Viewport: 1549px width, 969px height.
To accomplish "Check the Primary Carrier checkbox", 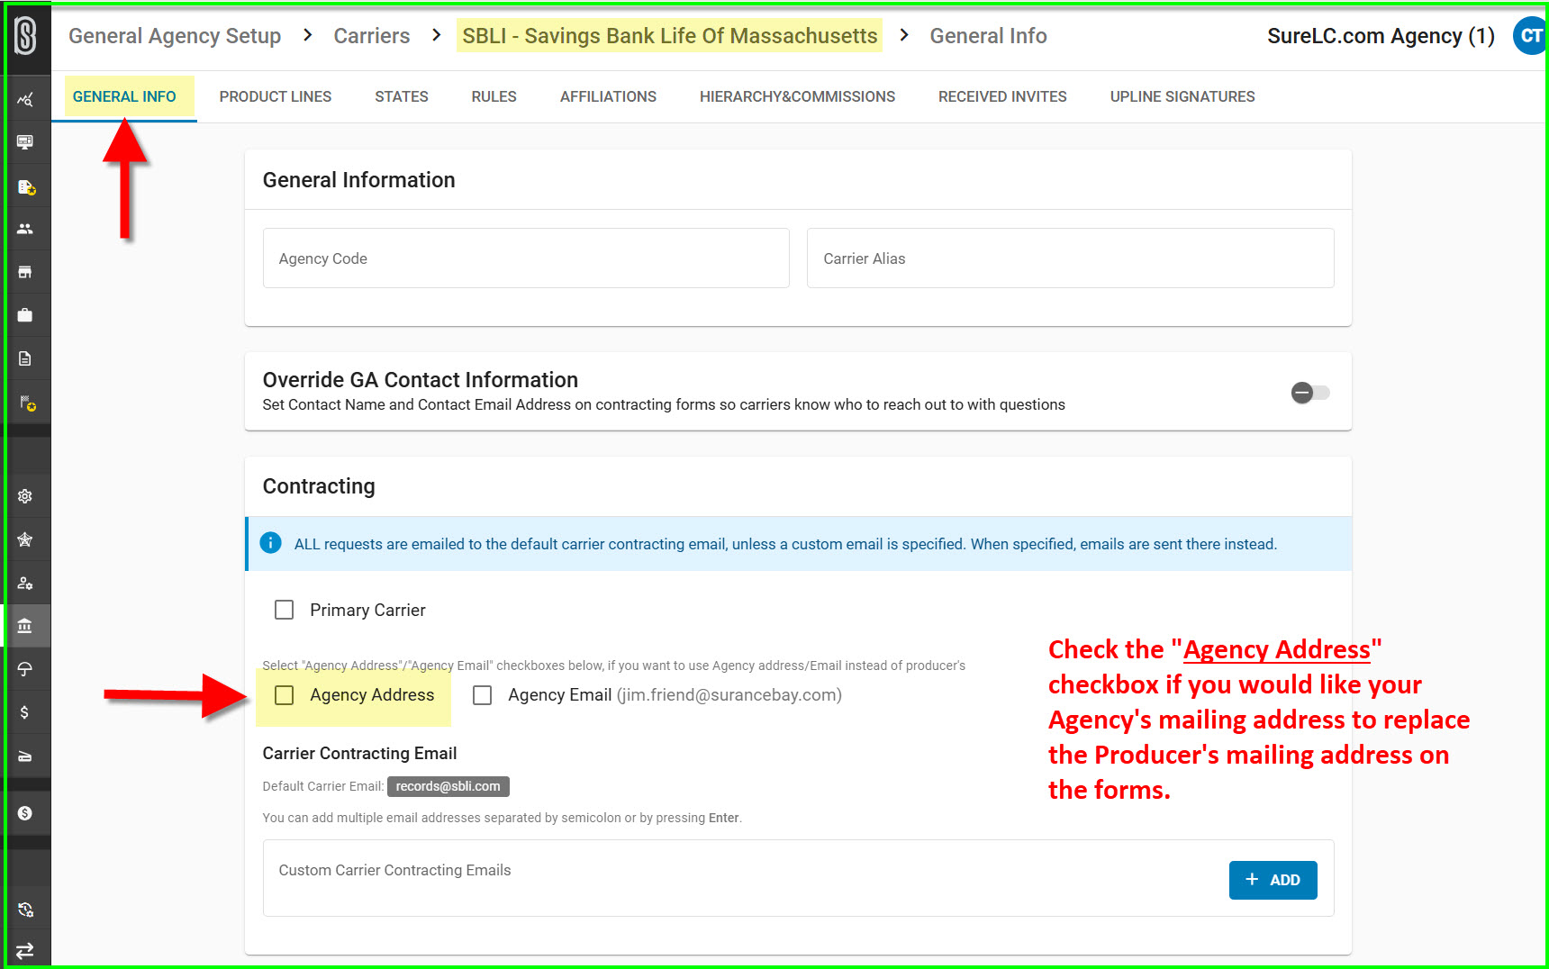I will pyautogui.click(x=285, y=610).
